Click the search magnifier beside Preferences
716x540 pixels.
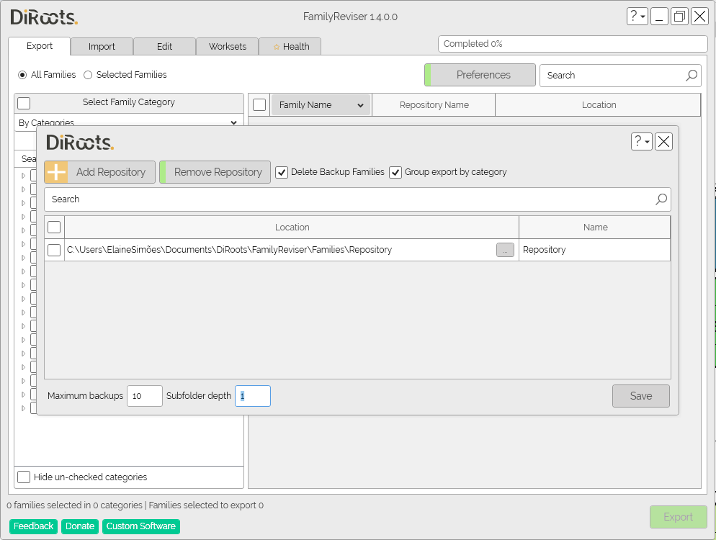(x=691, y=75)
